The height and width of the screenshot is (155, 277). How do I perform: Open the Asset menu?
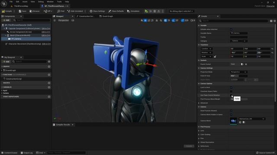point(25,2)
